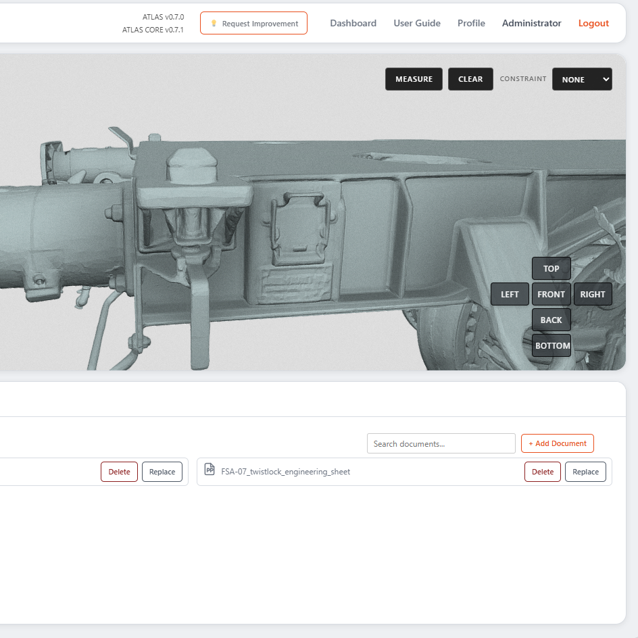Switch the 3D view to FRONT

point(551,294)
